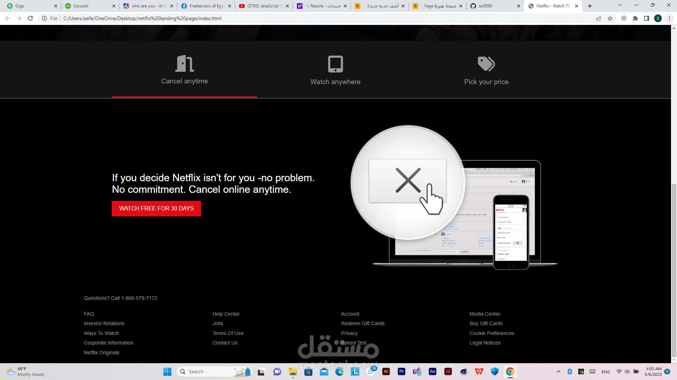Open Chrome three-dot menu

pyautogui.click(x=669, y=18)
